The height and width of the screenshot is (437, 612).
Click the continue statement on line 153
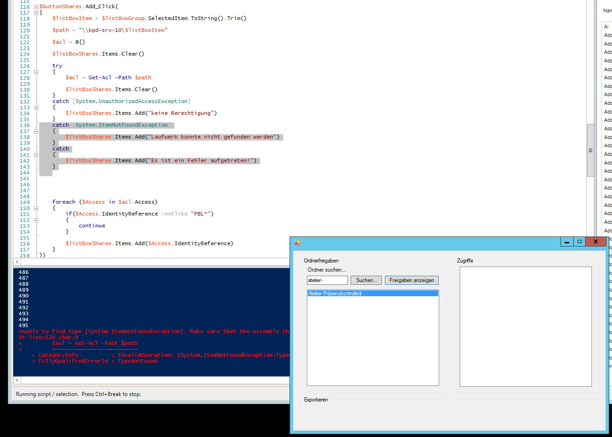(x=92, y=226)
